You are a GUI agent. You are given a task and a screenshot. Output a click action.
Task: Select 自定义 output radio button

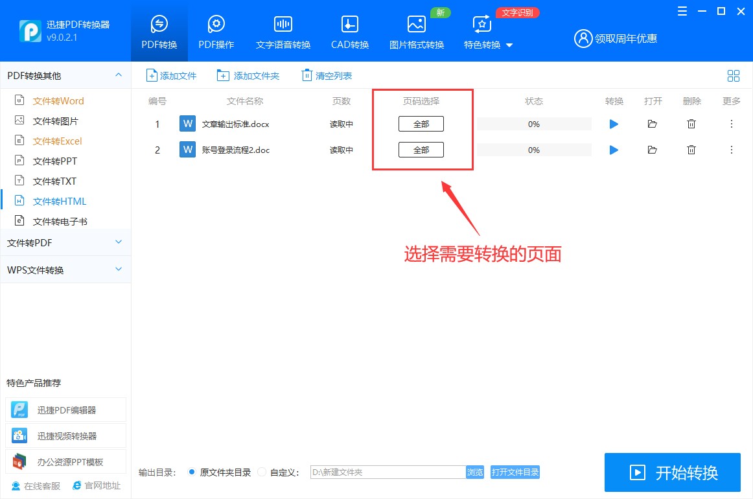point(262,472)
